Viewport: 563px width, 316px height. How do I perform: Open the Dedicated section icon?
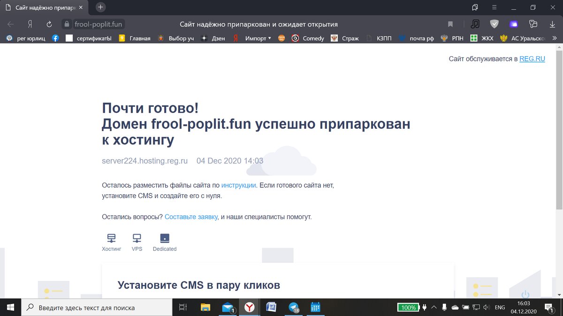[x=164, y=238]
